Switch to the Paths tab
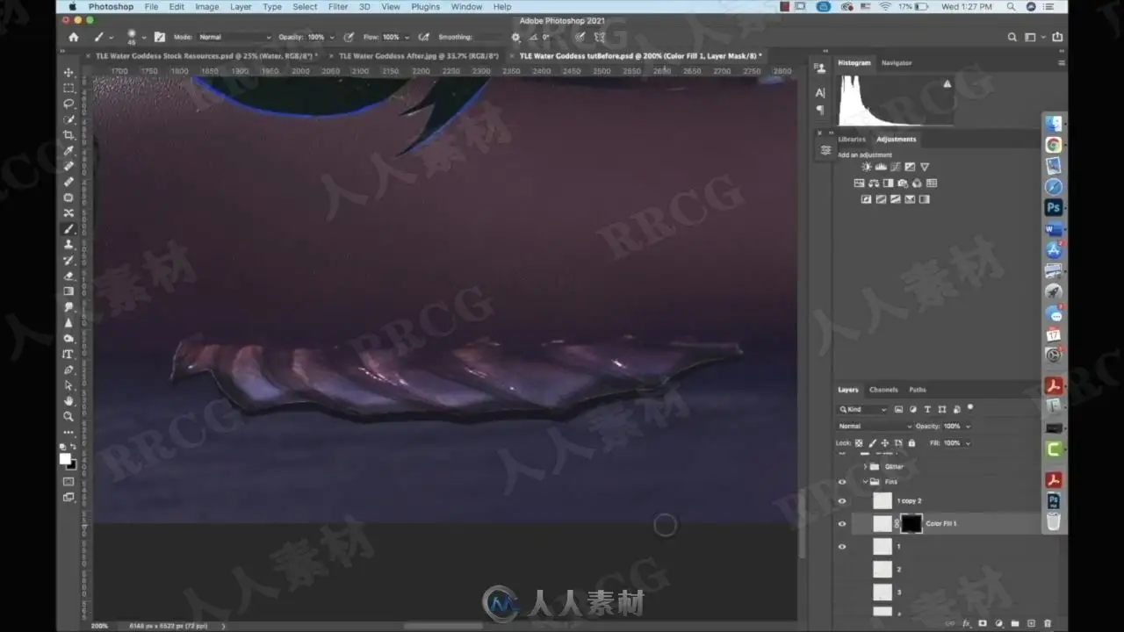 917,390
